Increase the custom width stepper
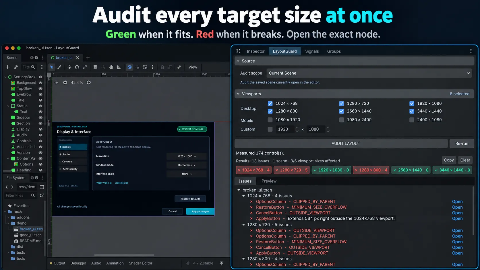This screenshot has width=480, height=270. (297, 128)
